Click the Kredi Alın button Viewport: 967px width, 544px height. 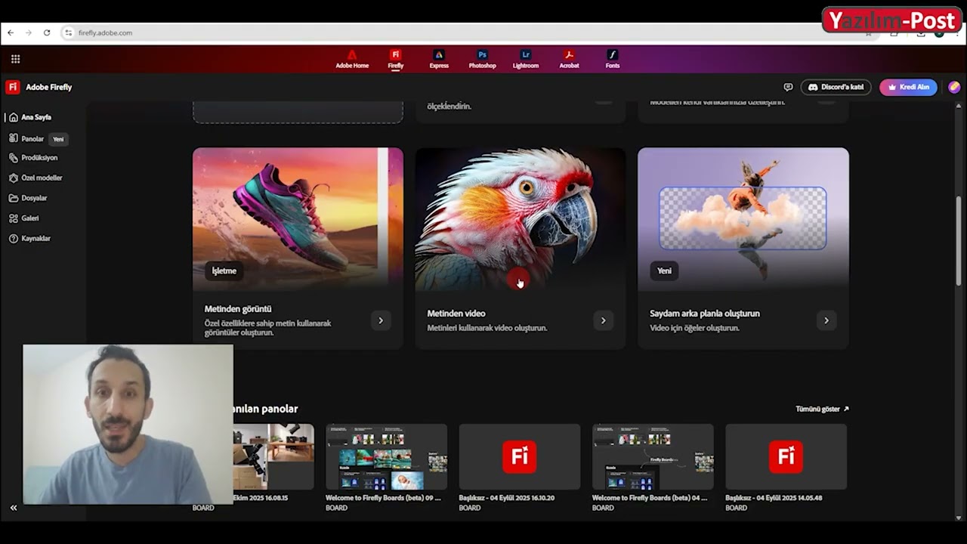tap(908, 87)
